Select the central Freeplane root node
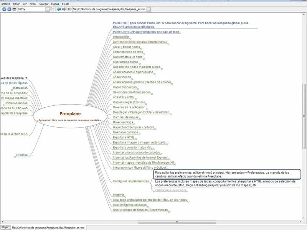307x230 pixels. pyautogui.click(x=70, y=116)
